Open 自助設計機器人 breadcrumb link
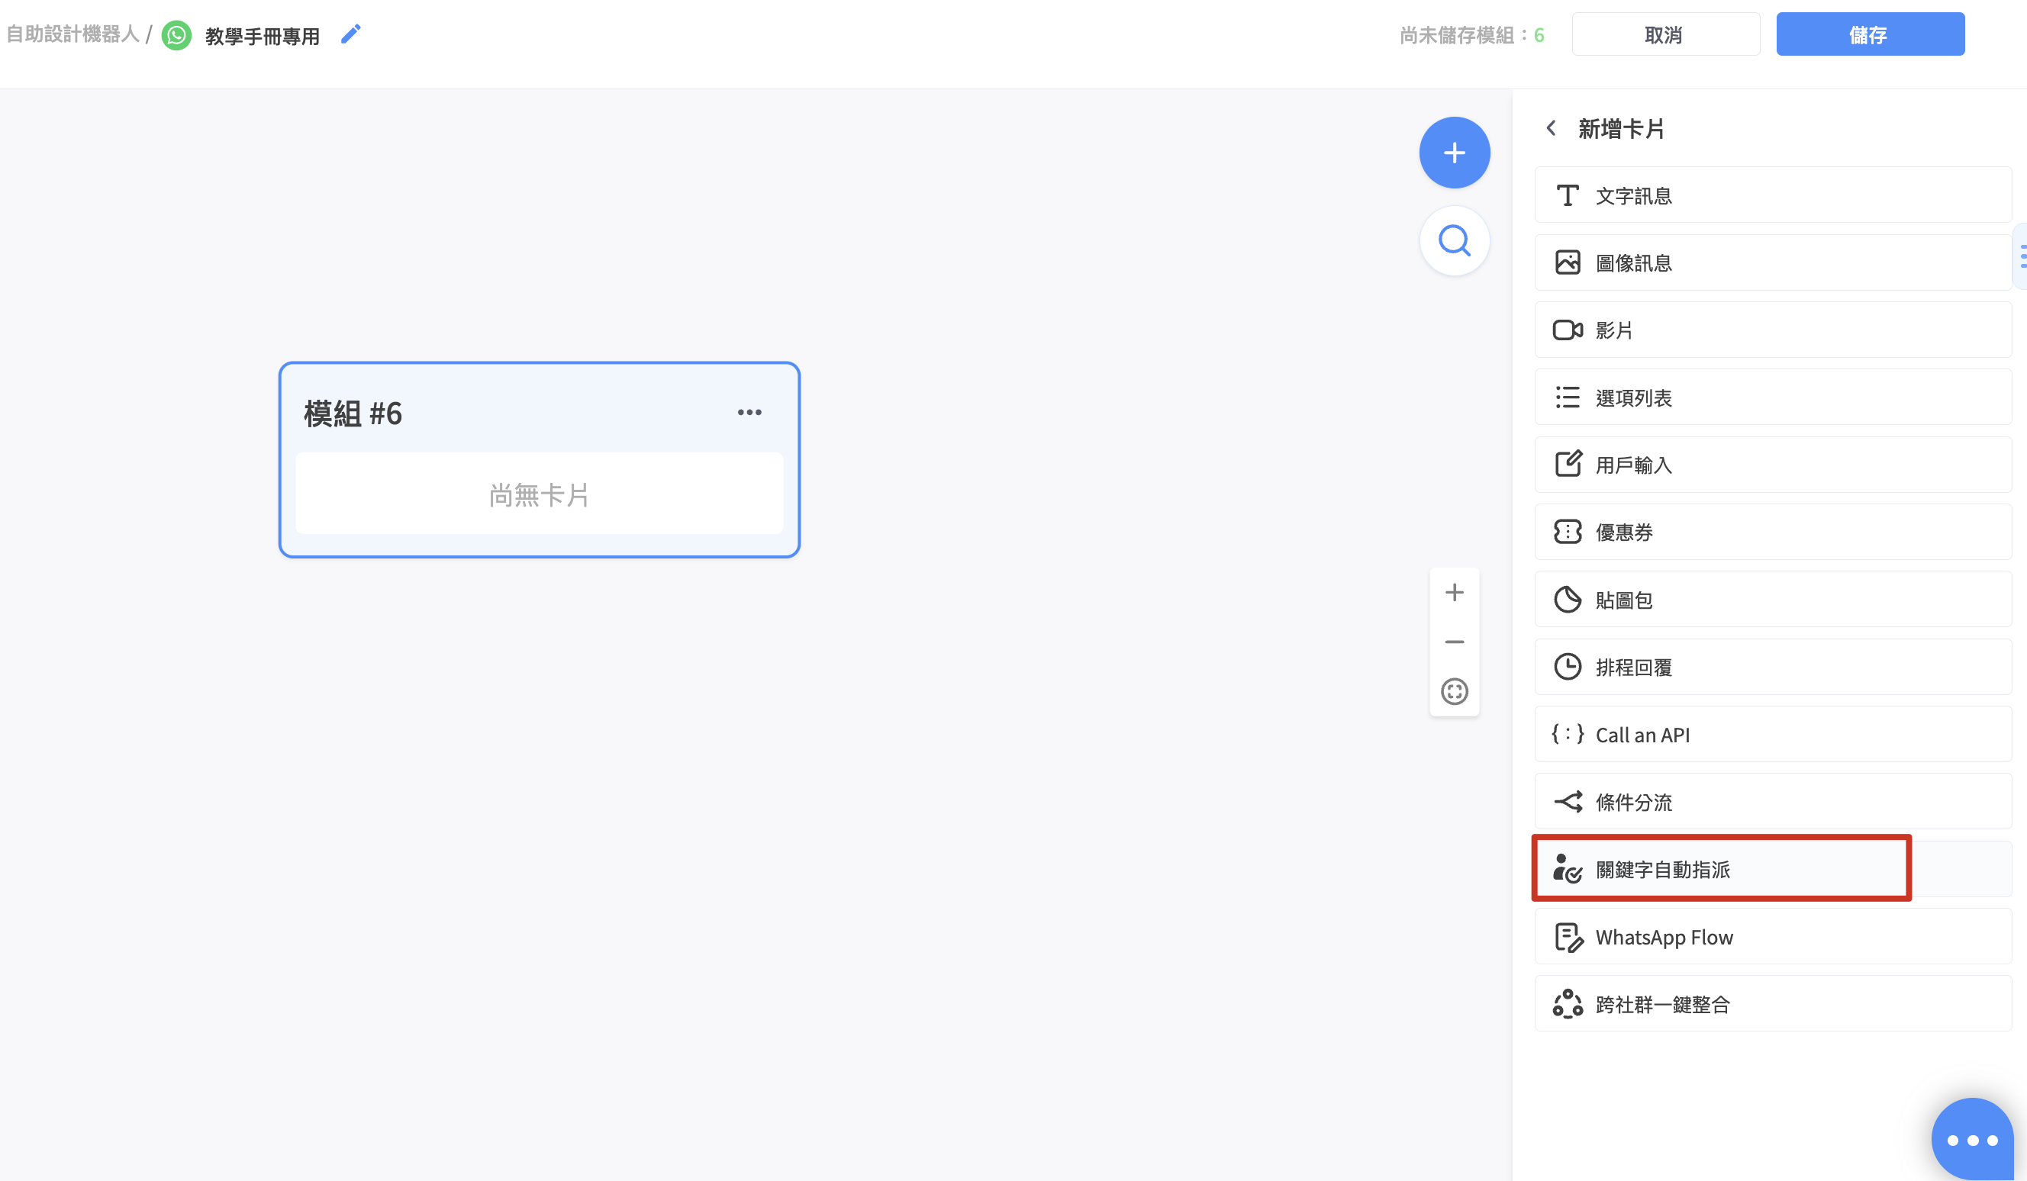Image resolution: width=2027 pixels, height=1181 pixels. [x=73, y=34]
